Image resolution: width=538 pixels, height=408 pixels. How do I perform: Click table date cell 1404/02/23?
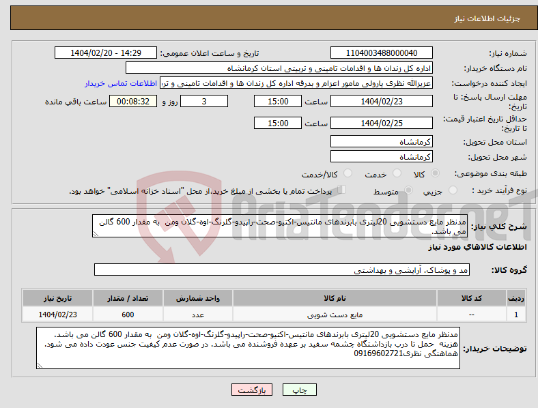point(57,315)
